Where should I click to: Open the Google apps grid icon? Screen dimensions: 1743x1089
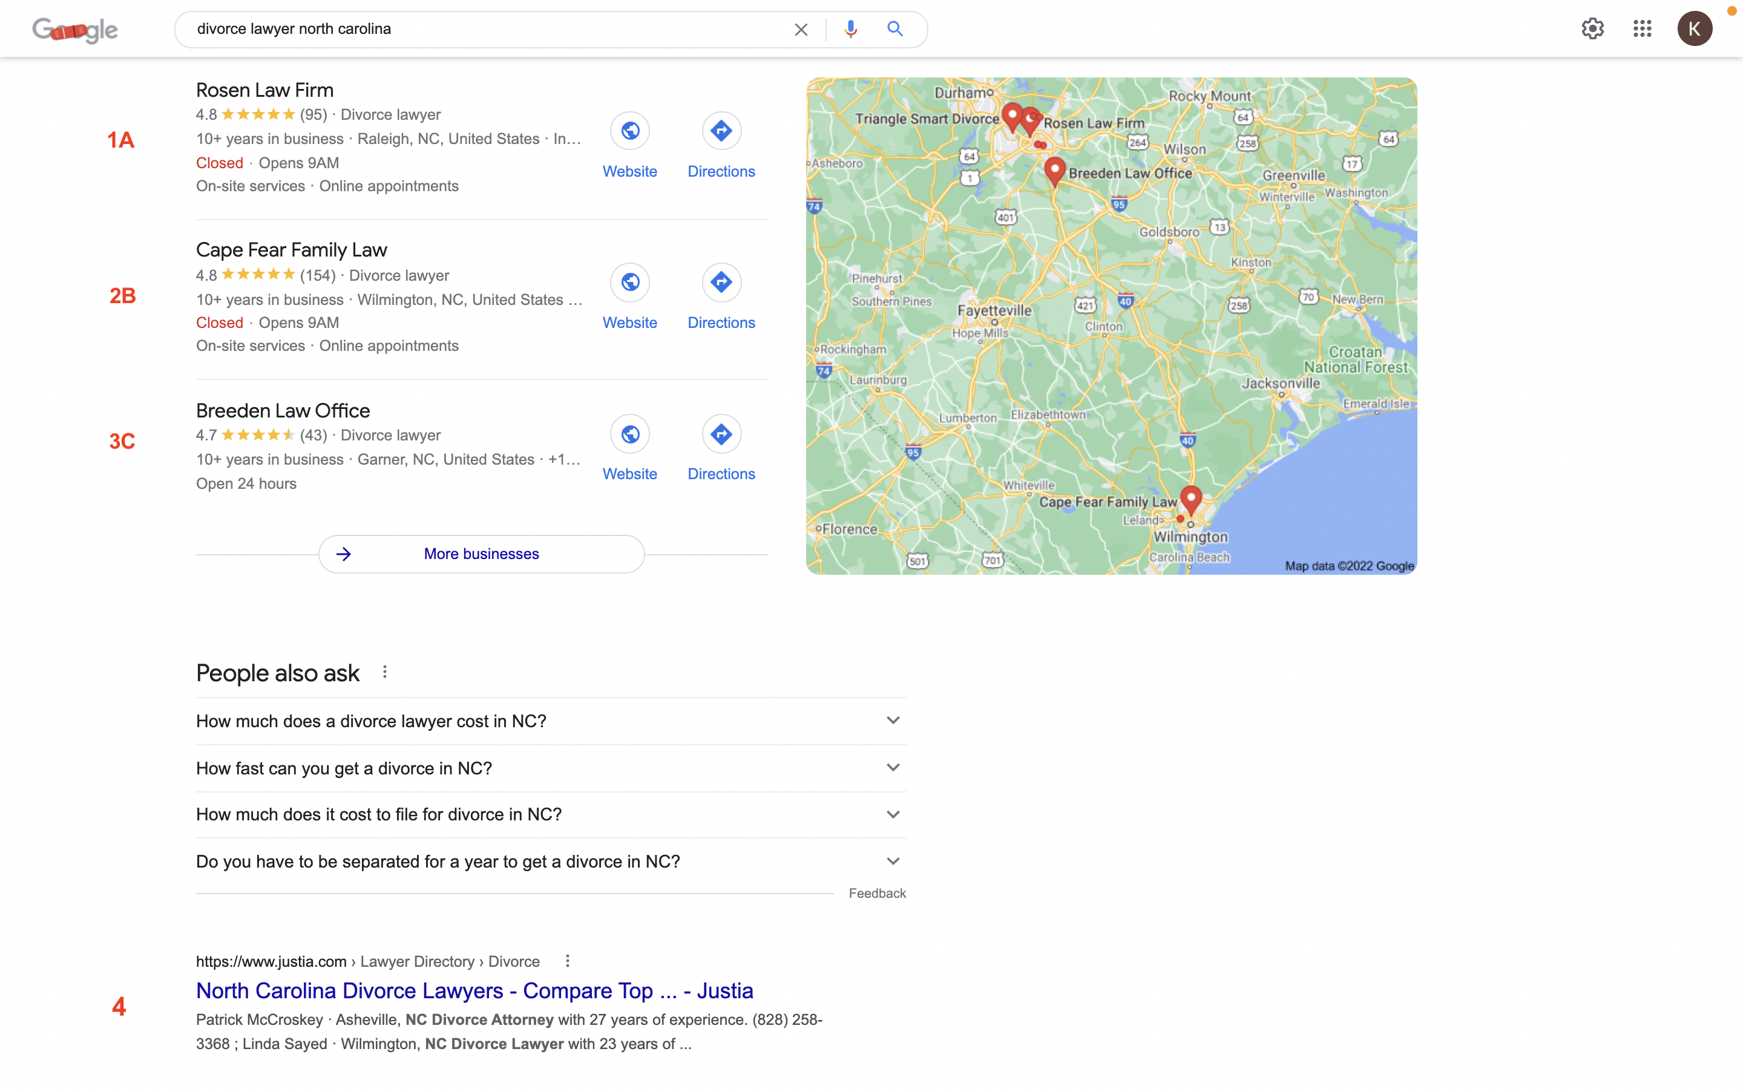1642,29
